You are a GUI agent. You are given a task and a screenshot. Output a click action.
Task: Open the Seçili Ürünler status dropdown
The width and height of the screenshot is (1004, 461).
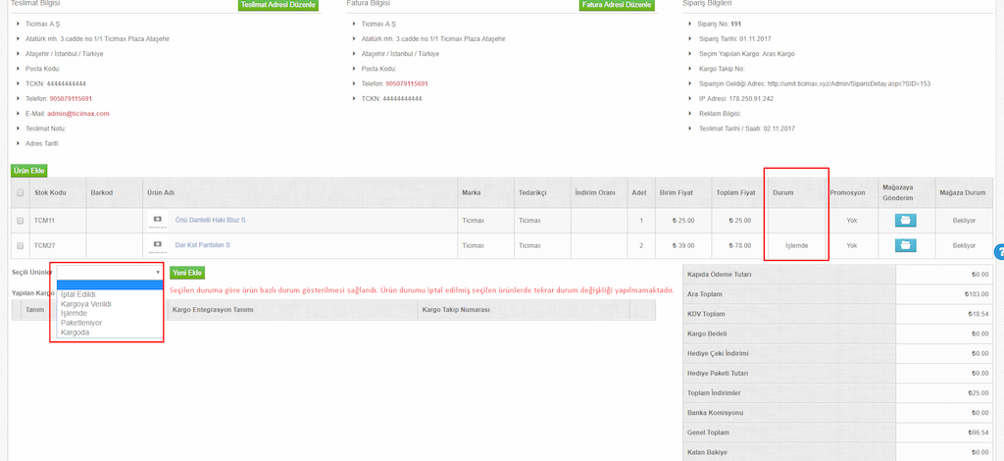pyautogui.click(x=110, y=272)
